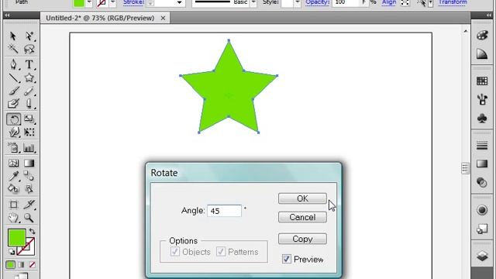Open the Color Guide panel icon
This screenshot has width=496, height=279.
click(x=482, y=54)
